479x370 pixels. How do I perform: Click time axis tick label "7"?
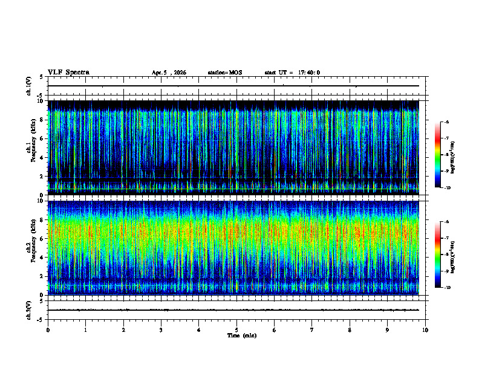pos(312,330)
